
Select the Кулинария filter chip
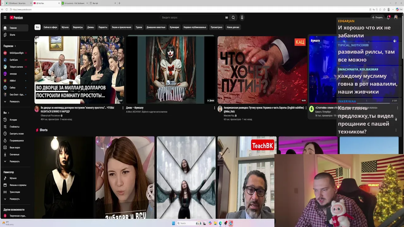tap(175, 27)
